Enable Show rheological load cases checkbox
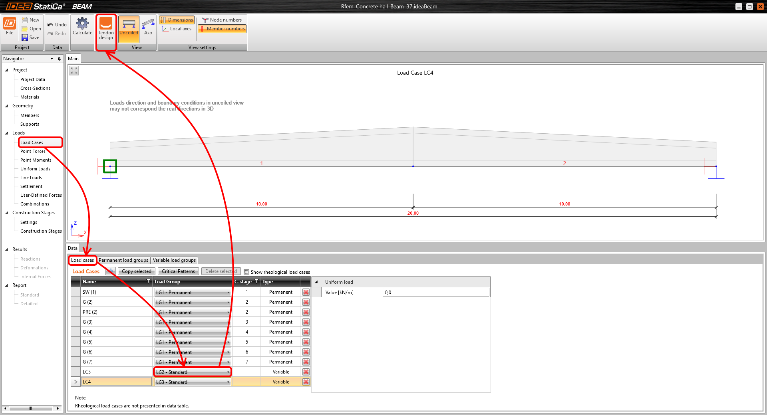 (x=246, y=272)
